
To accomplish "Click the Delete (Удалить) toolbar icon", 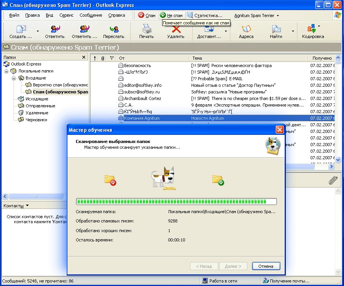I will [176, 29].
